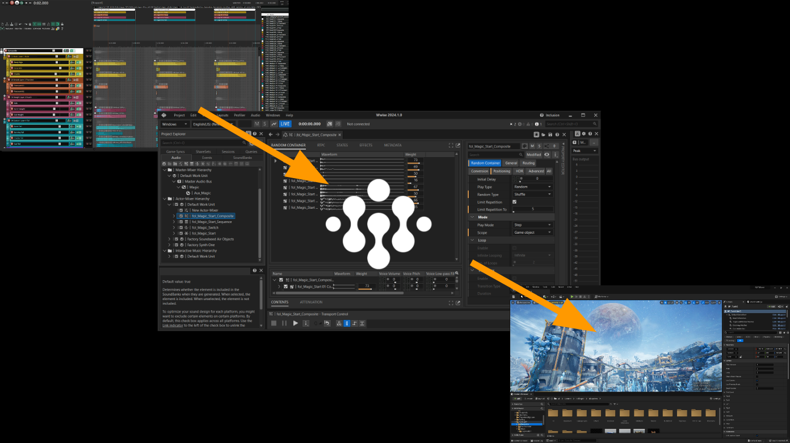
Task: Toggle the Limit Repetition checkbox
Action: pyautogui.click(x=514, y=202)
